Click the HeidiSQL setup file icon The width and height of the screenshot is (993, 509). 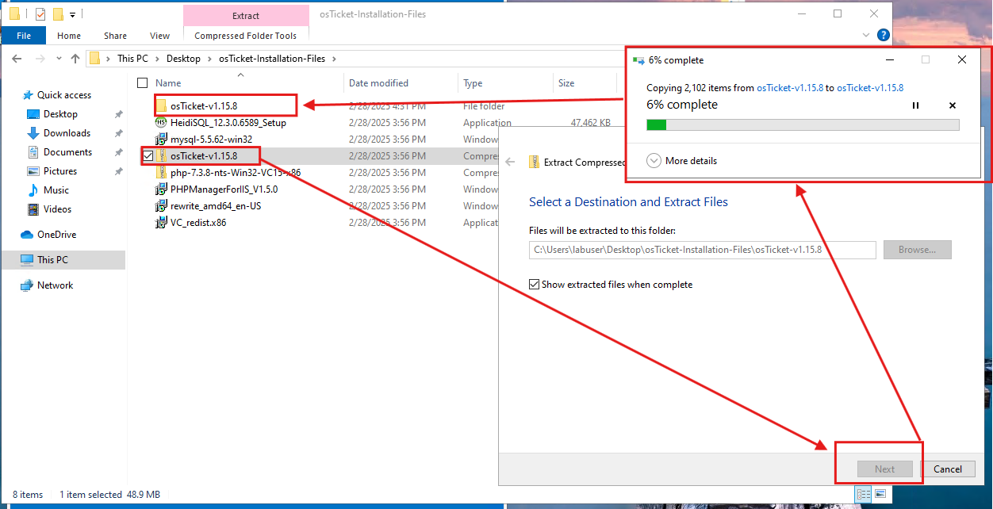click(162, 123)
